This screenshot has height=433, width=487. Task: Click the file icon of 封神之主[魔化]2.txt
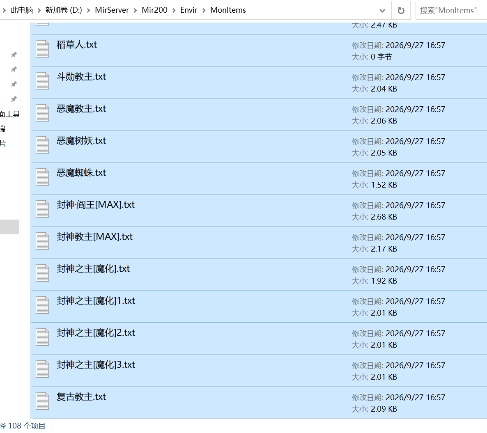click(x=42, y=337)
